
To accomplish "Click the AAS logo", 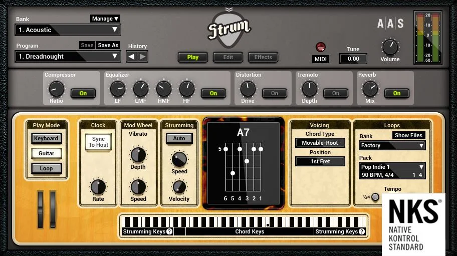I will (x=390, y=24).
